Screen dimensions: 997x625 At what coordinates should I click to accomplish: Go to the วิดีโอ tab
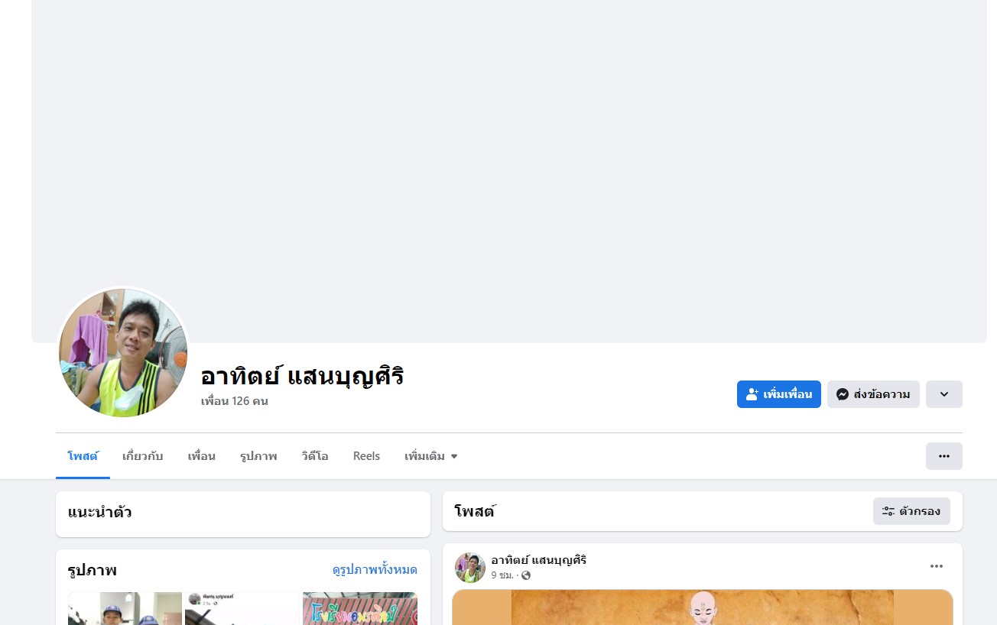315,456
